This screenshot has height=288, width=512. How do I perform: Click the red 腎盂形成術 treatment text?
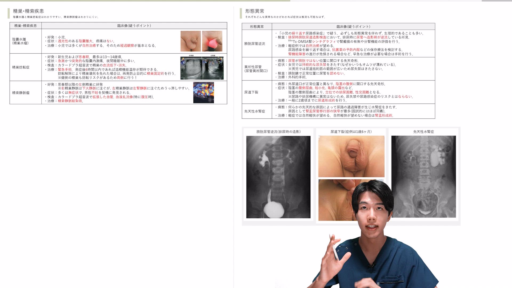pos(383,115)
